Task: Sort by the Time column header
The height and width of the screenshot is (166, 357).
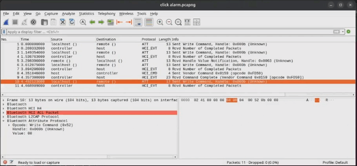Action: point(35,39)
